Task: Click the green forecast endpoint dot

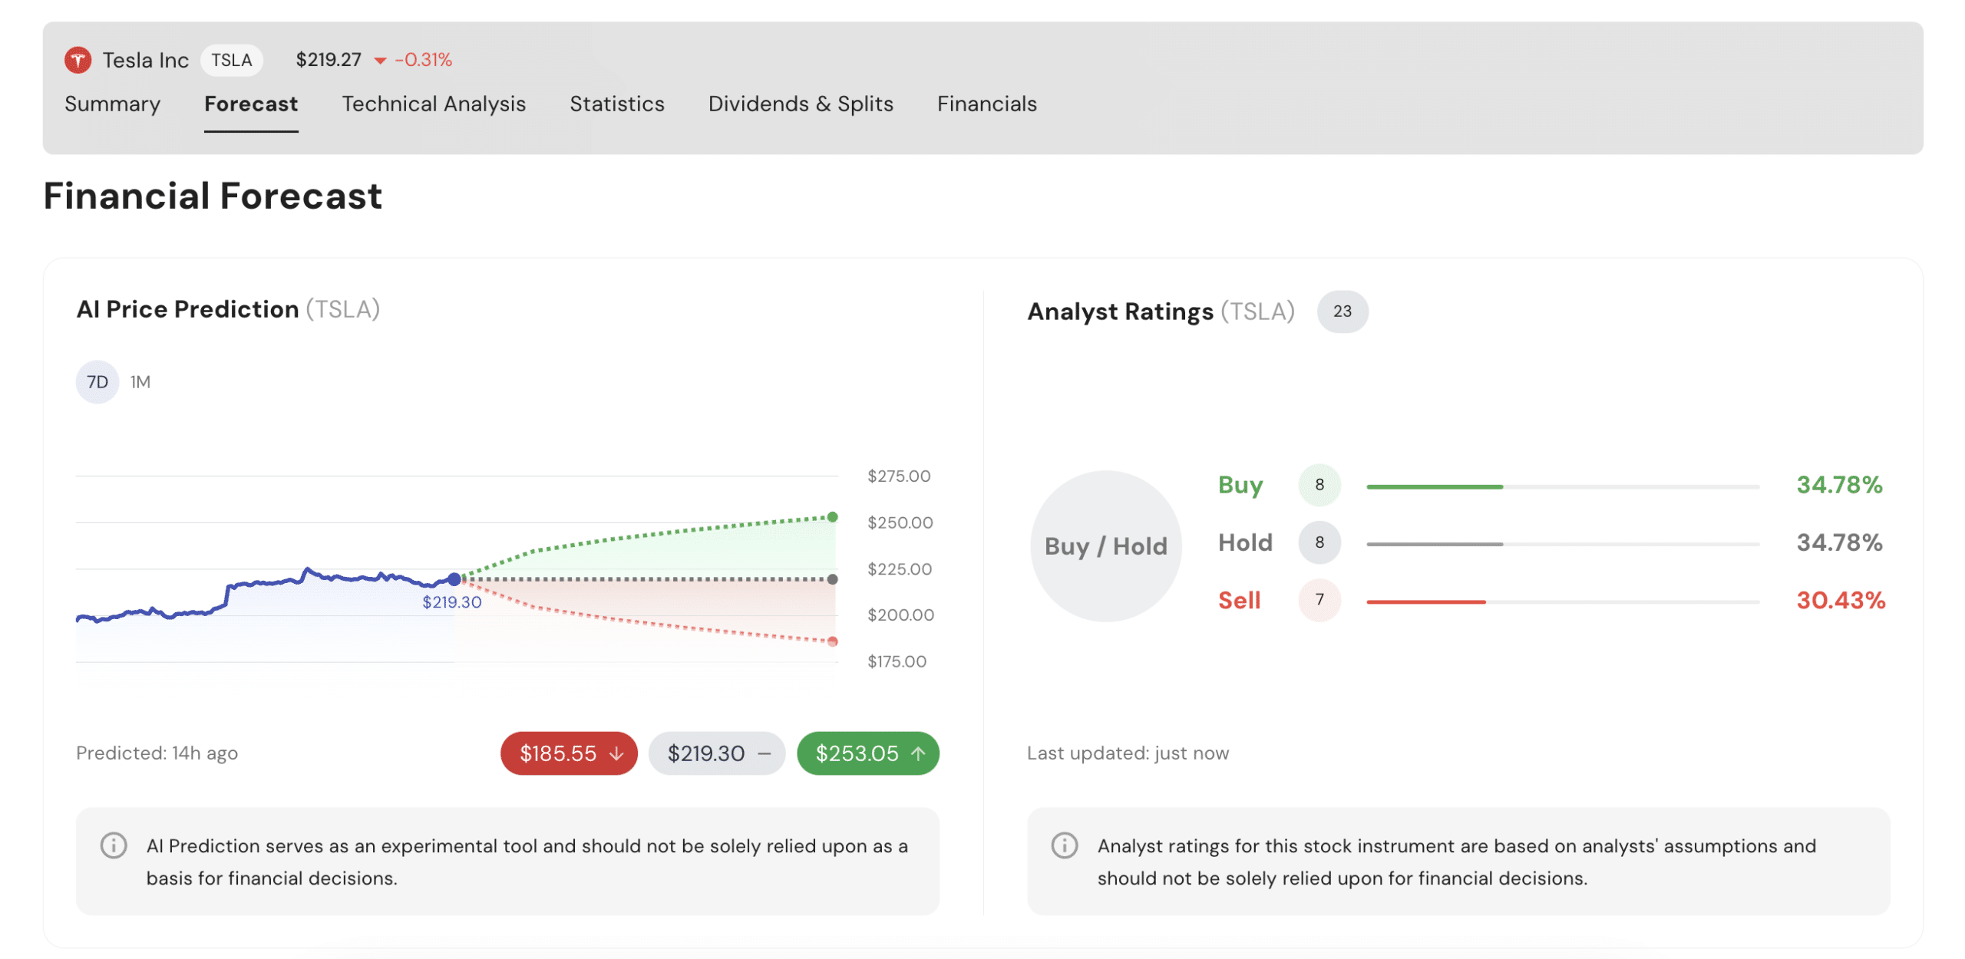Action: coord(832,517)
